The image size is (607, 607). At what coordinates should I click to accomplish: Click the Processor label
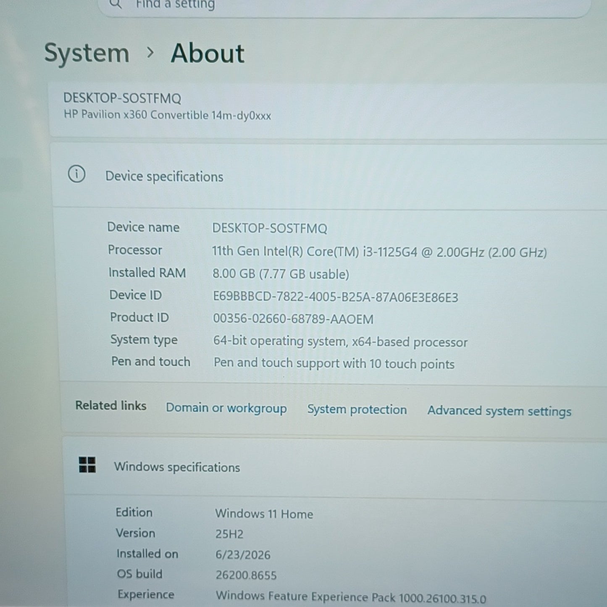click(x=135, y=250)
